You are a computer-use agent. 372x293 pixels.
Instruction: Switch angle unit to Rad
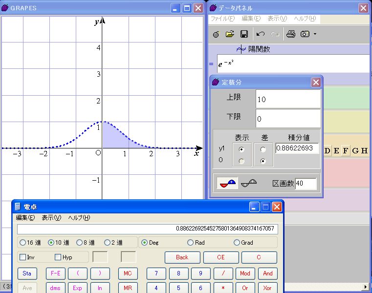(x=191, y=242)
